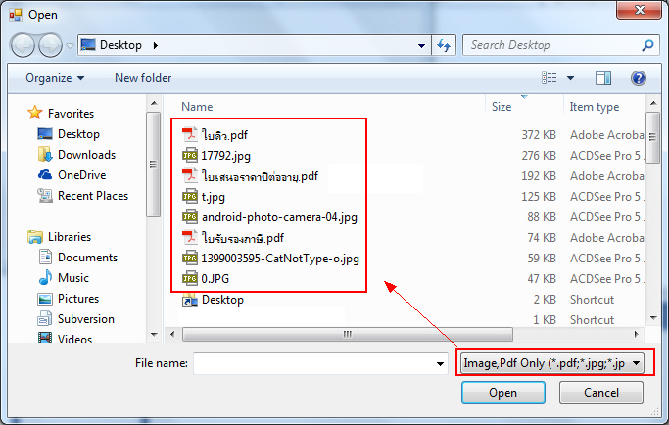Viewport: 669px width, 425px height.
Task: Open the Organize menu
Action: 55,78
